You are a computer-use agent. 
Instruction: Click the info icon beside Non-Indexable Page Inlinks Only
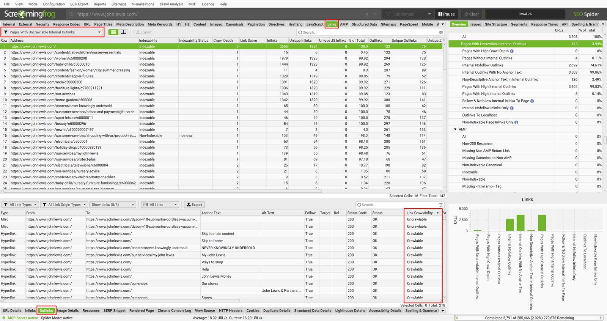point(516,123)
